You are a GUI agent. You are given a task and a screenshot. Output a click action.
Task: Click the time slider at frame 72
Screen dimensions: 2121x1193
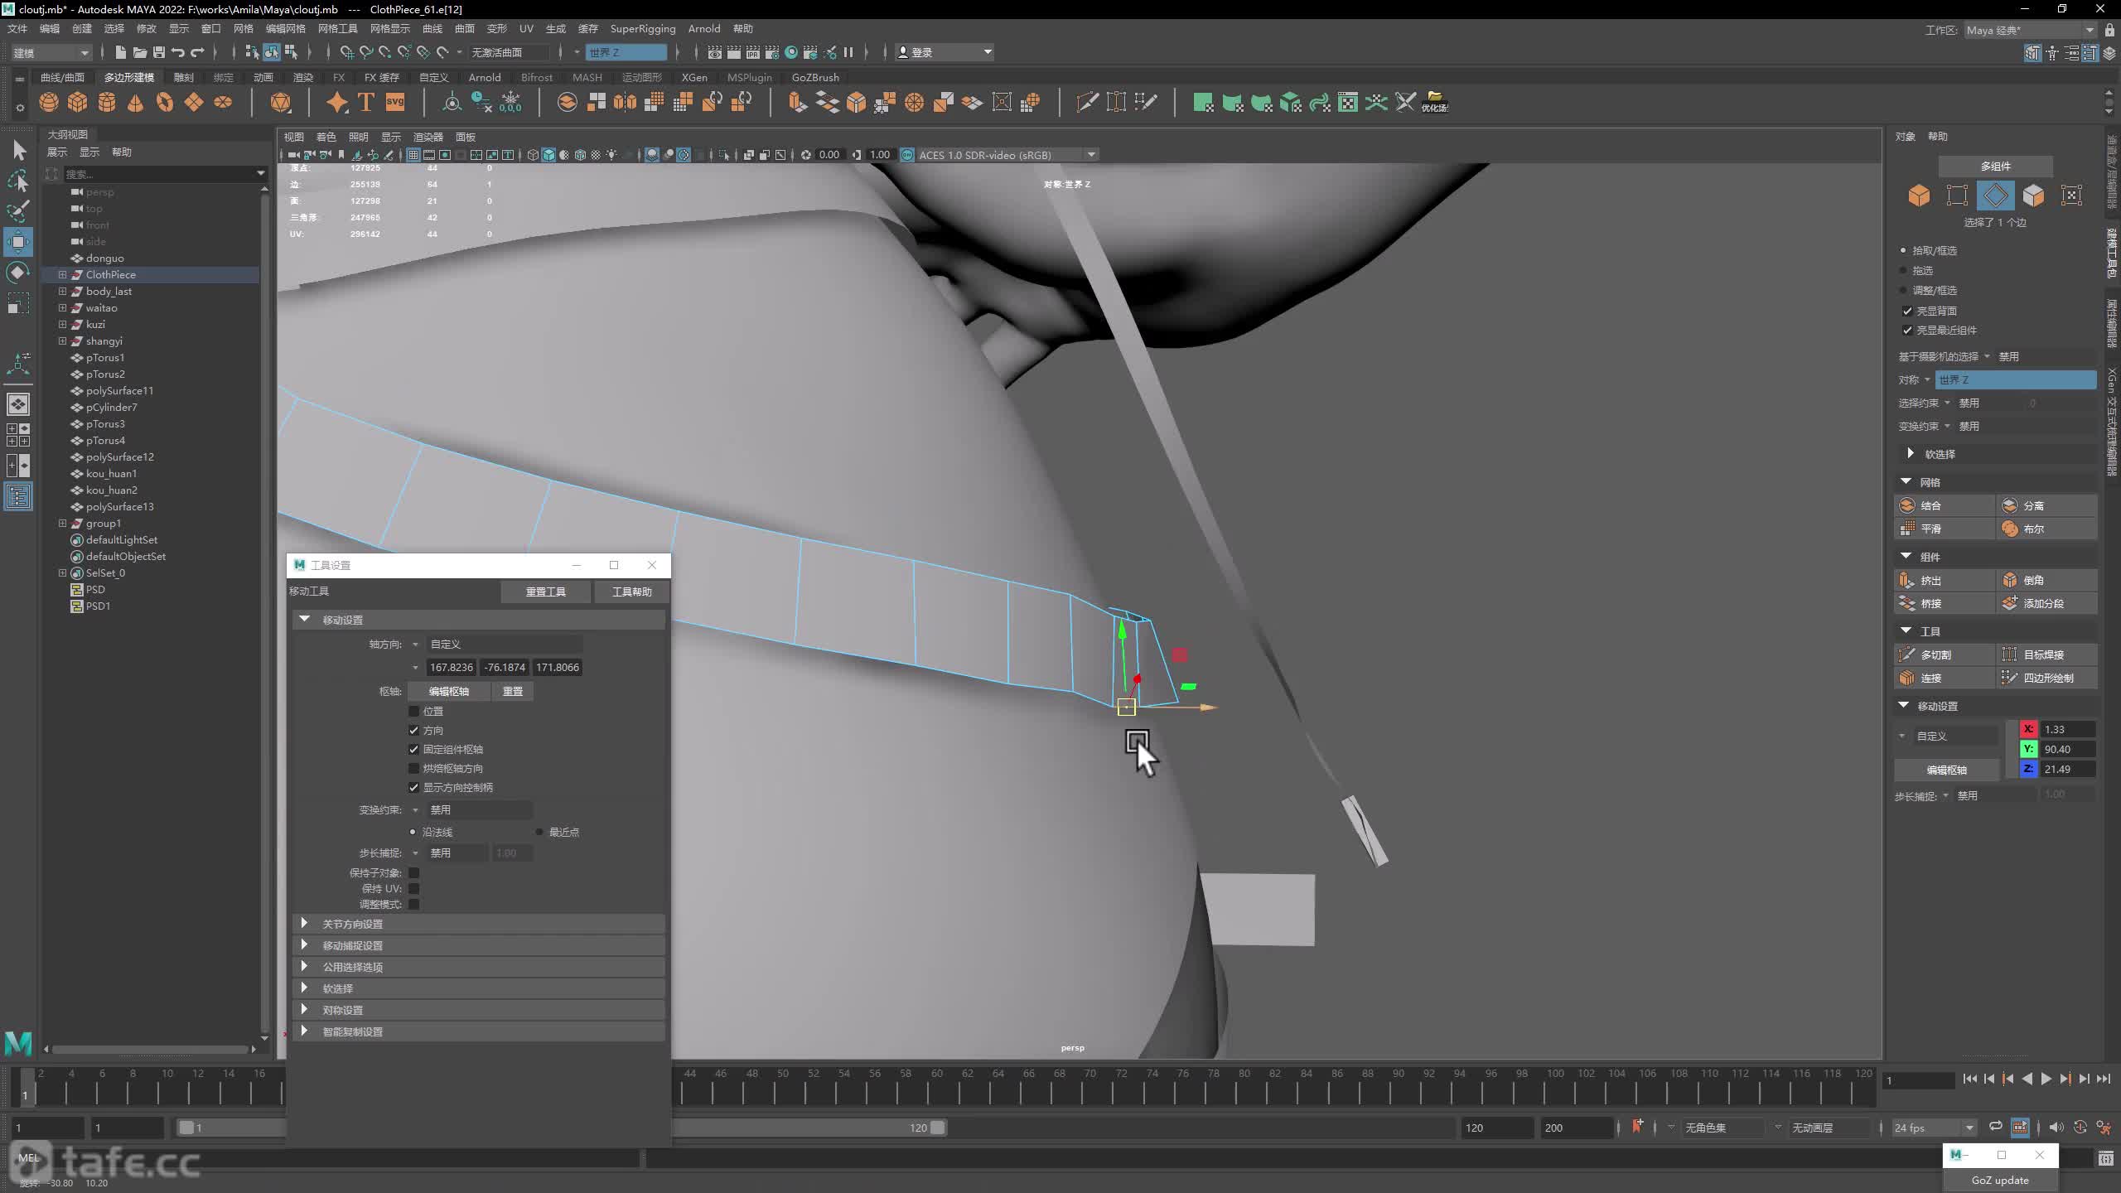[1121, 1088]
